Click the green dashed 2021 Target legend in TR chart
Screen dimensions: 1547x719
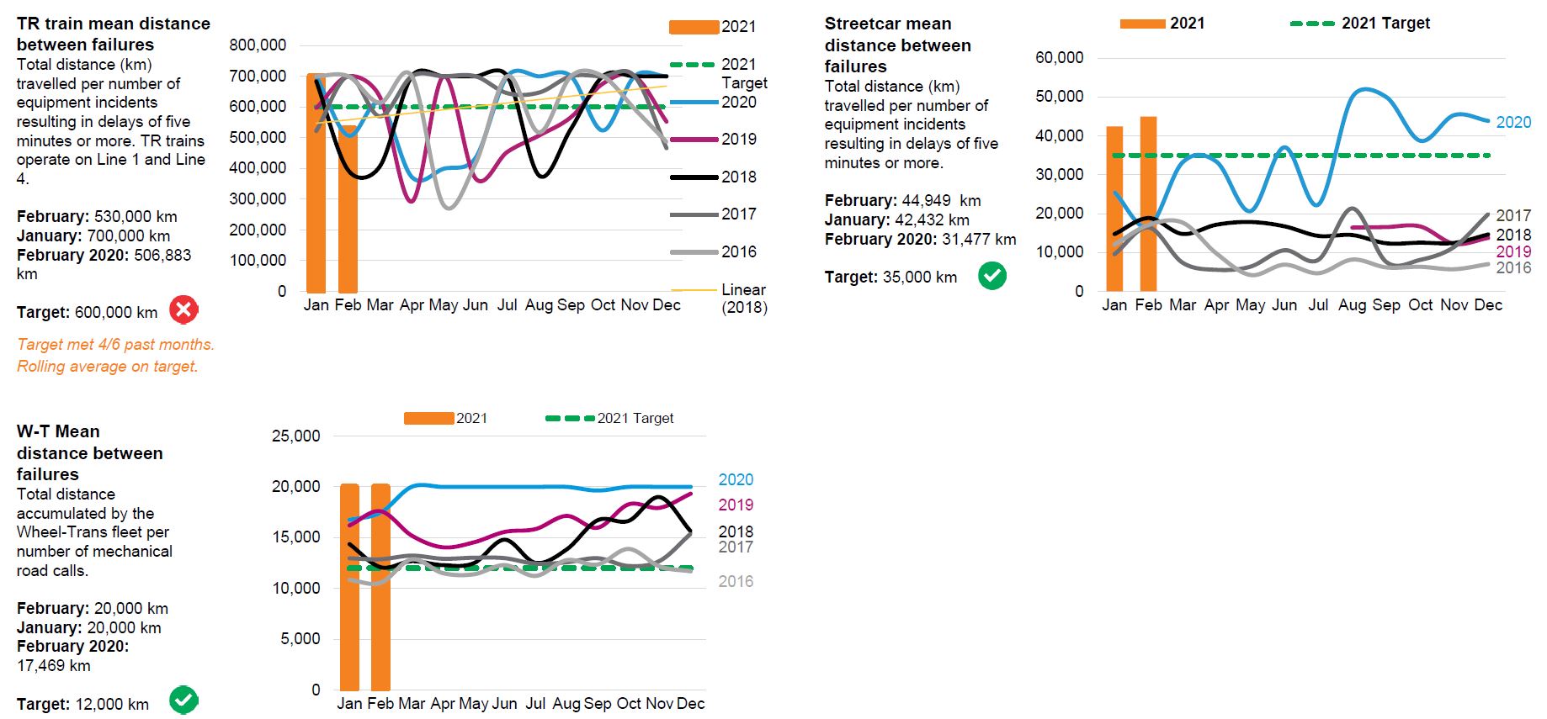click(x=694, y=65)
